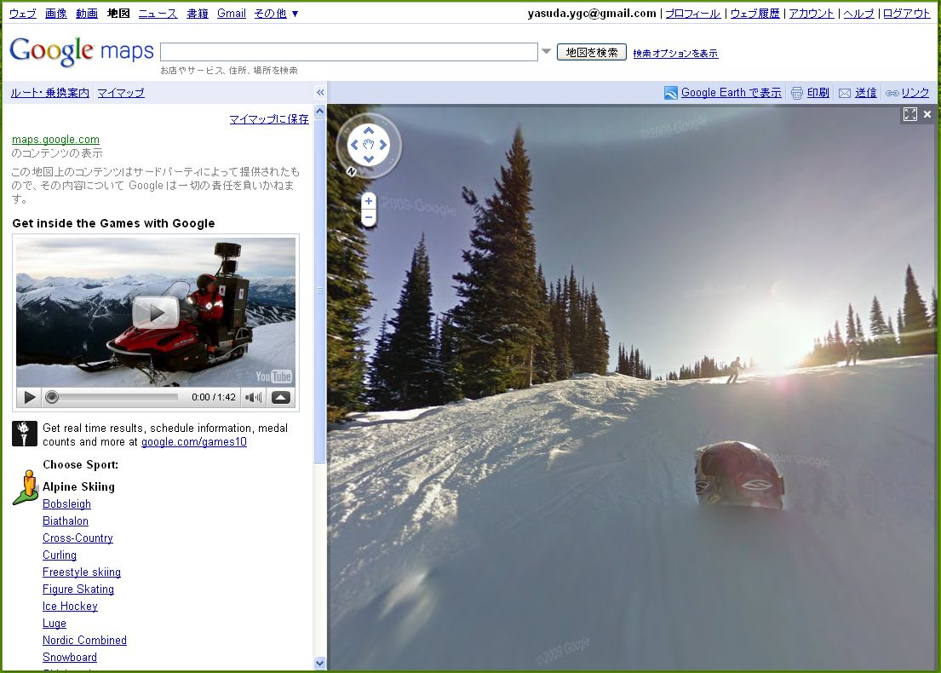941x673 pixels.
Task: Close the Street View panel
Action: coord(927,114)
